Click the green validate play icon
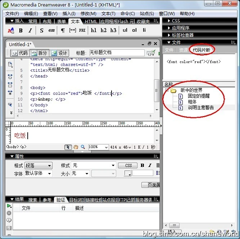This screenshot has width=240, height=239. point(9,206)
